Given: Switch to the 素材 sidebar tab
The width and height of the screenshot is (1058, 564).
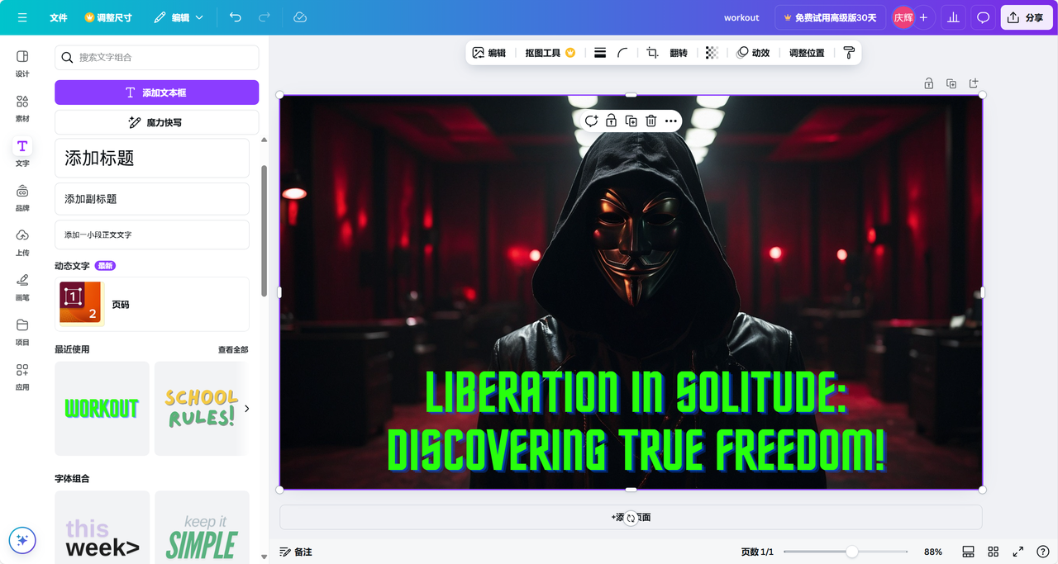Looking at the screenshot, I should pos(22,107).
